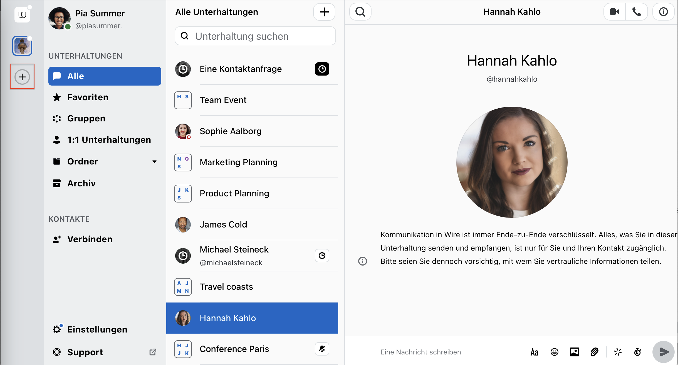The width and height of the screenshot is (678, 365).
Task: Start a video call with Hannah Kahlo
Action: 615,12
